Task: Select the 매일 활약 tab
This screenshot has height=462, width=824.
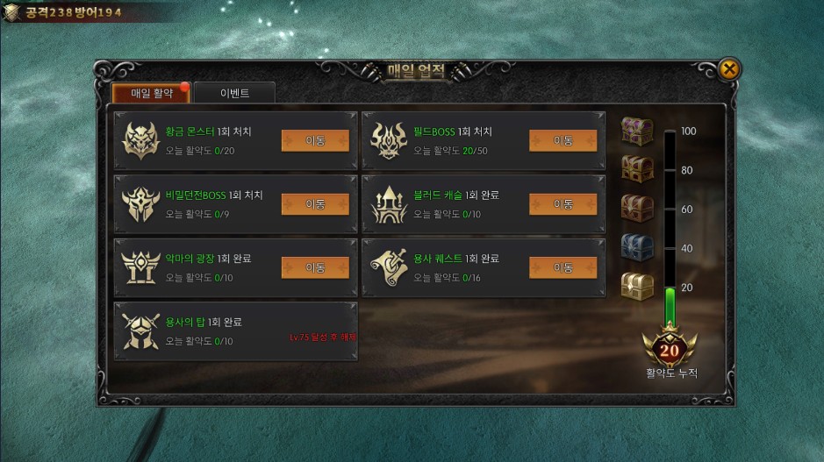Action: (x=151, y=93)
